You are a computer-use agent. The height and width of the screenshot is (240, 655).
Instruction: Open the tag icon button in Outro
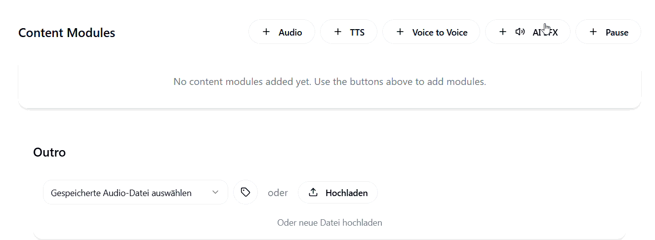point(246,193)
